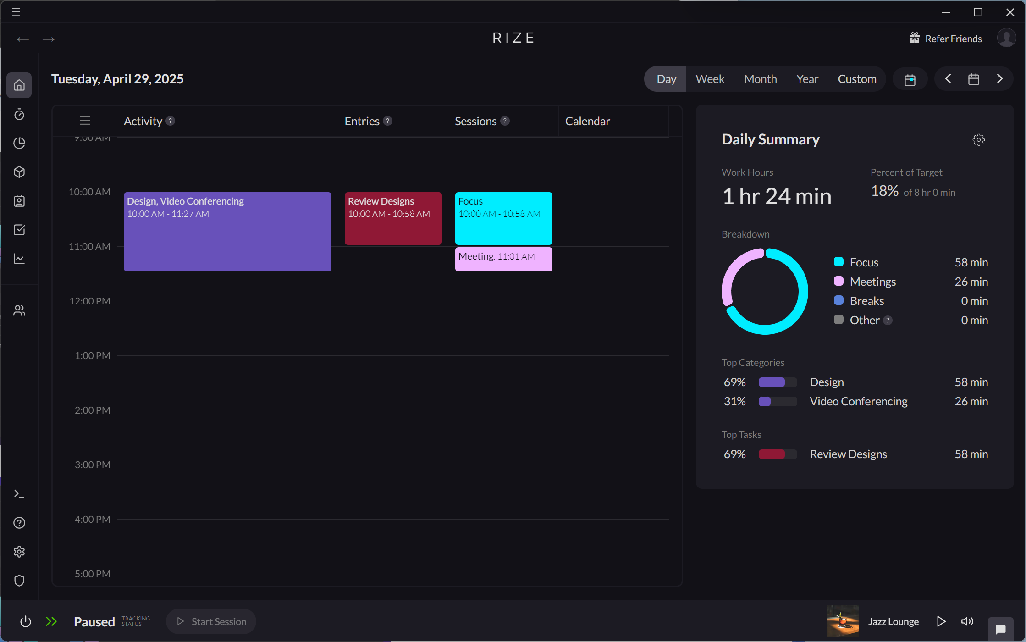Open the privacy shield icon in sidebar
Image resolution: width=1026 pixels, height=642 pixels.
pos(19,581)
